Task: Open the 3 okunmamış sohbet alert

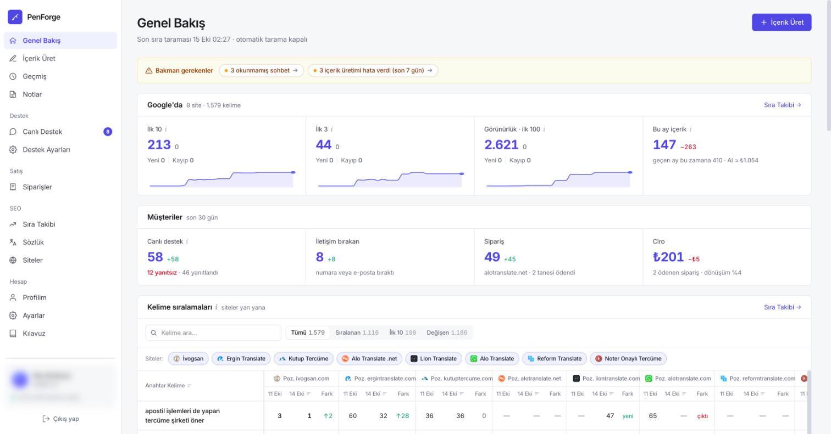Action: [261, 71]
